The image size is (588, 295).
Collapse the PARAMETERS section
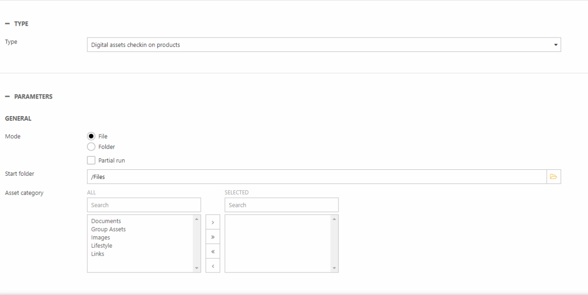(x=7, y=97)
